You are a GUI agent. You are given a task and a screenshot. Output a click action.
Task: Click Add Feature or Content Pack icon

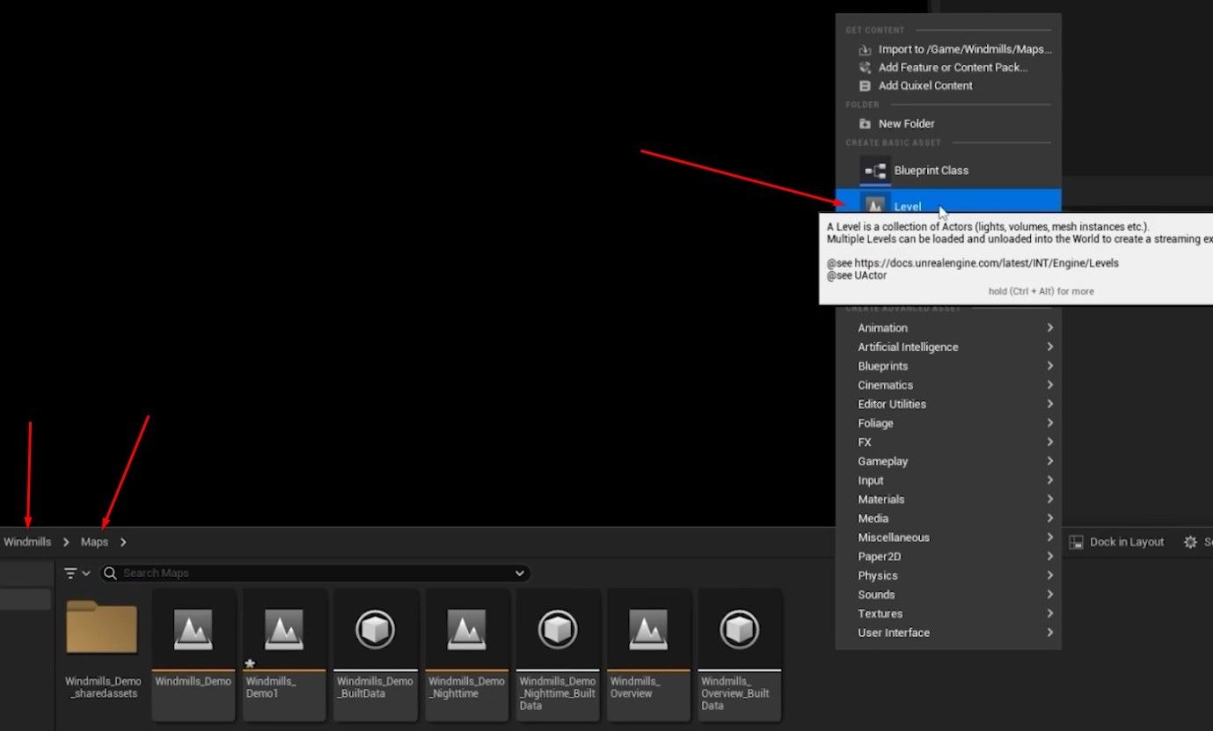(865, 68)
